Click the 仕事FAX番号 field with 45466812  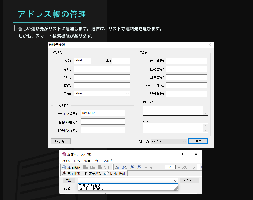pyautogui.click(x=103, y=113)
